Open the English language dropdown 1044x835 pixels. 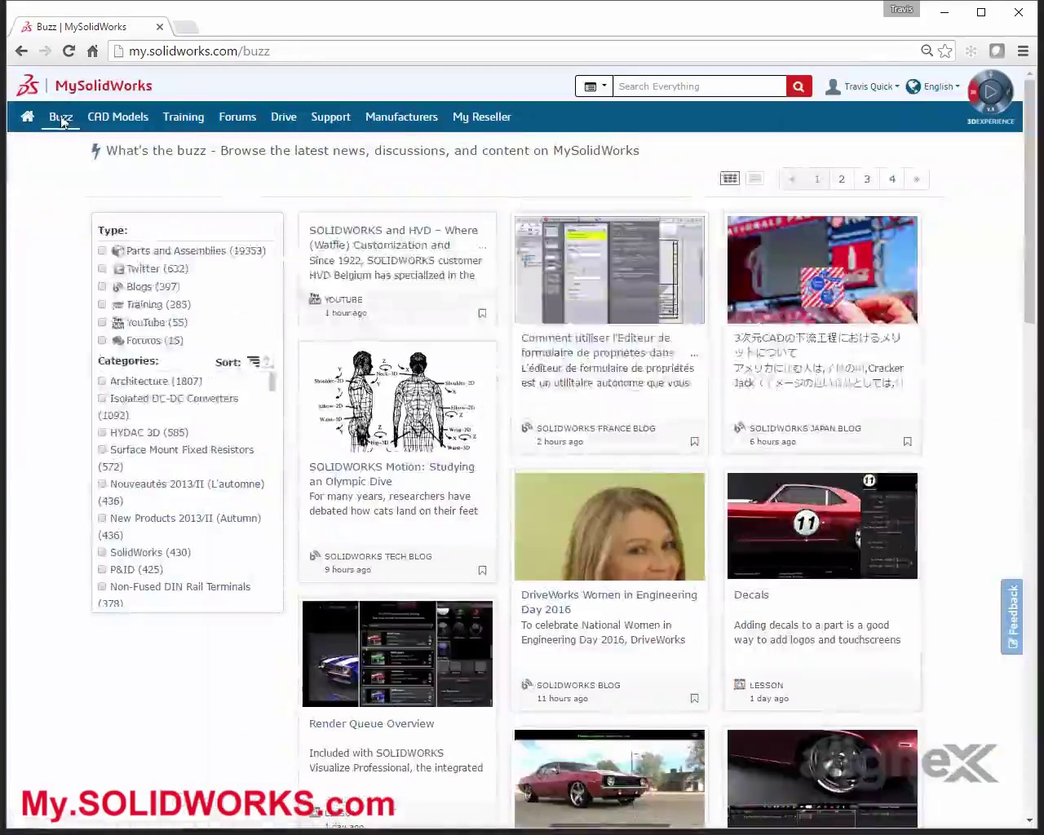[941, 86]
